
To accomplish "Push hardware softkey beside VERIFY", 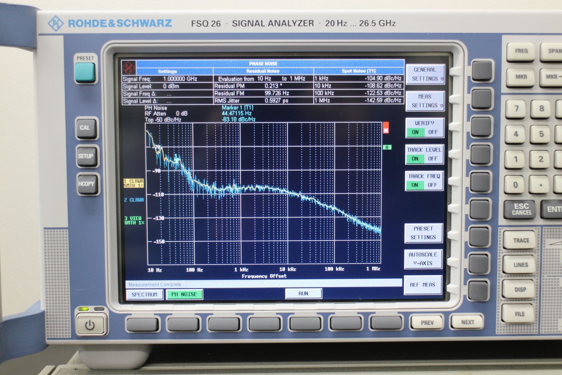I will pyautogui.click(x=481, y=126).
